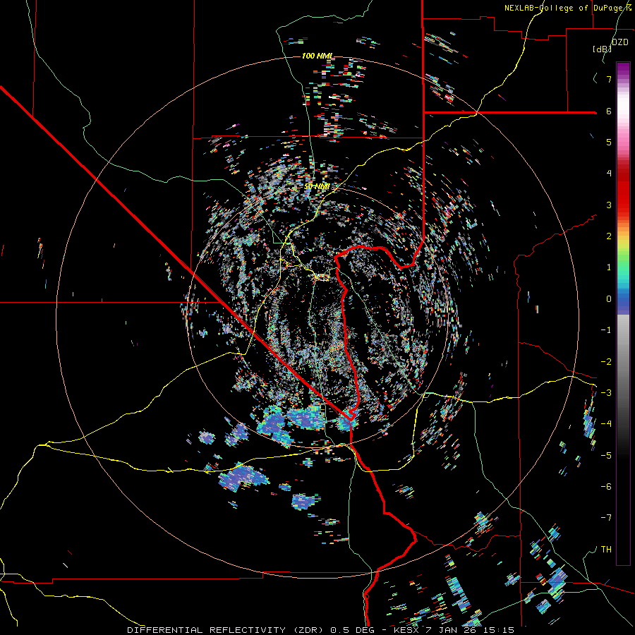Screen dimensions: 635x635
Task: Click the KESX station identifier
Action: [x=407, y=630]
